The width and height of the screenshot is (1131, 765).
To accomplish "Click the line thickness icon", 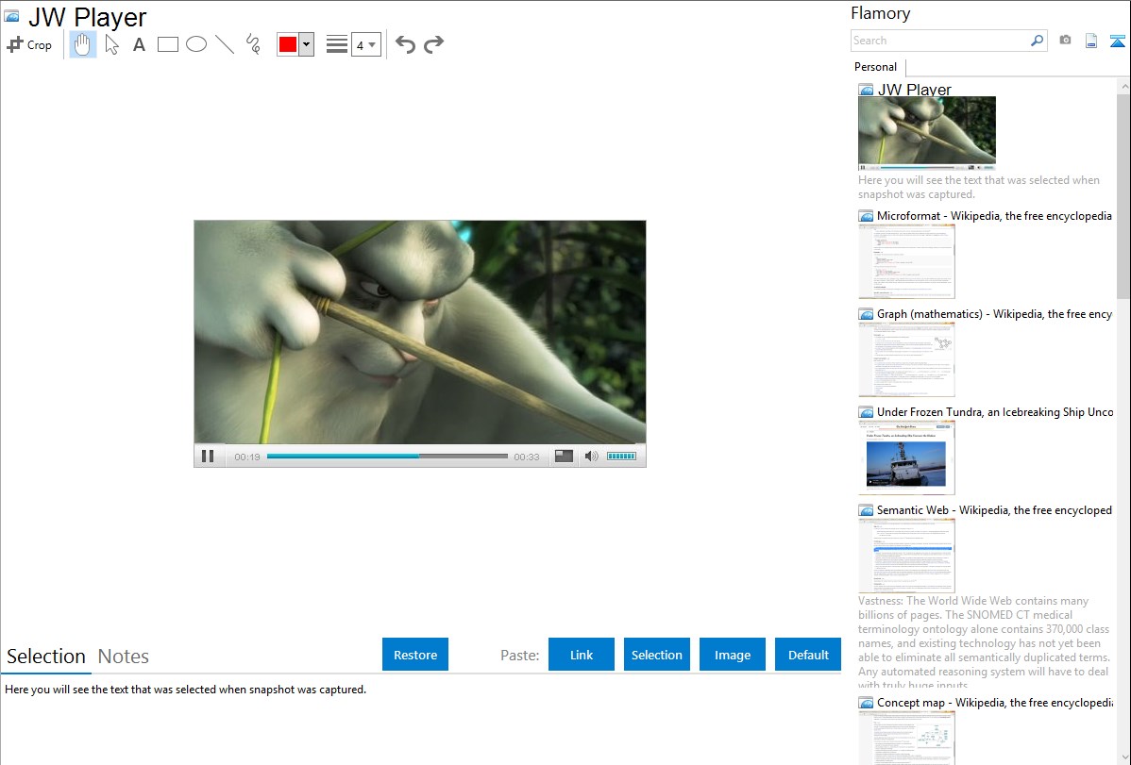I will pyautogui.click(x=337, y=44).
